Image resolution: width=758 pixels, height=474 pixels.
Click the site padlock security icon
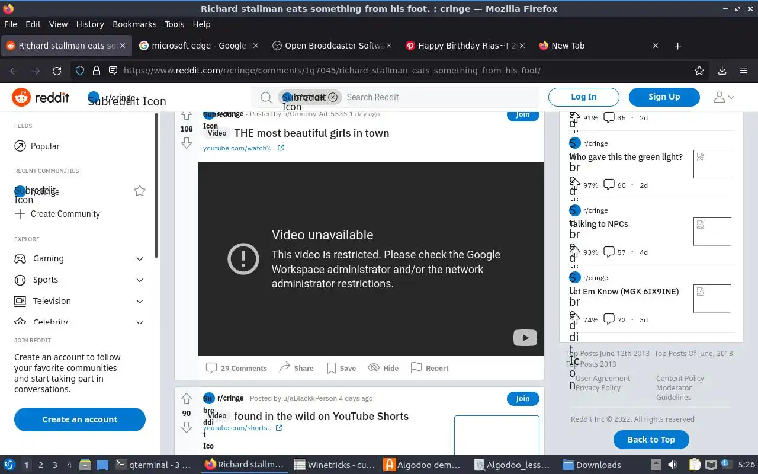[x=96, y=71]
